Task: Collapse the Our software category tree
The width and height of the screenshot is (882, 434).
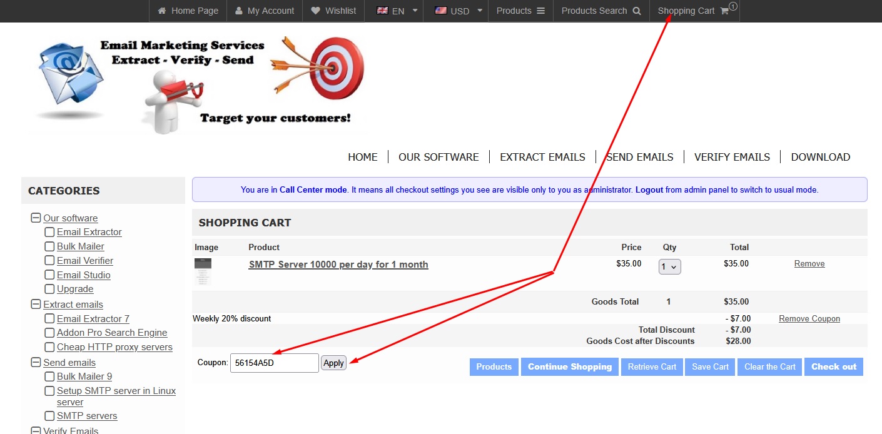Action: [36, 218]
